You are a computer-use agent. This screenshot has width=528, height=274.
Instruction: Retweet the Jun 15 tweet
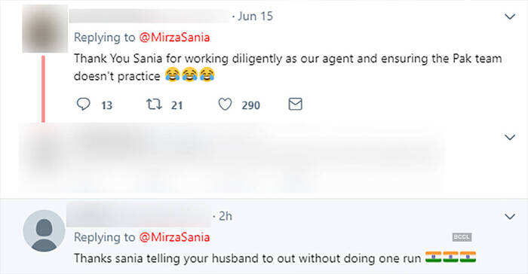coord(154,104)
